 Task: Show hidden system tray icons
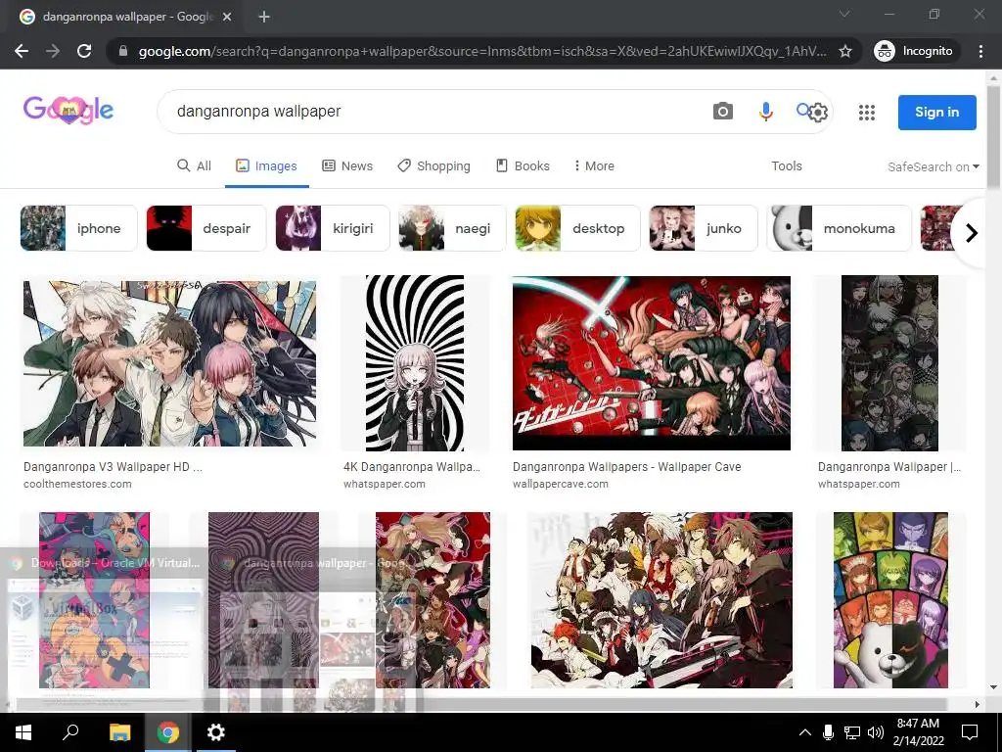[x=805, y=732]
